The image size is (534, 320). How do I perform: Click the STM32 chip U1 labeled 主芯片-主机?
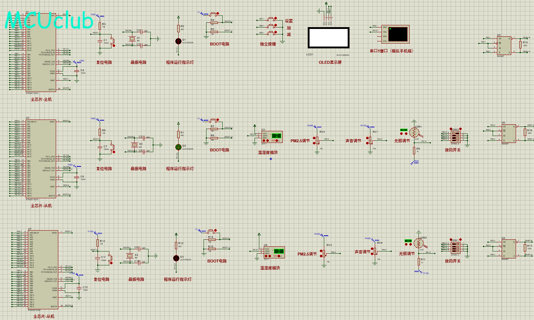41,52
